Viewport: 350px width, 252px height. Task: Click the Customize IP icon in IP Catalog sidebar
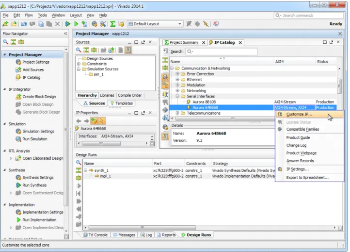[165, 94]
